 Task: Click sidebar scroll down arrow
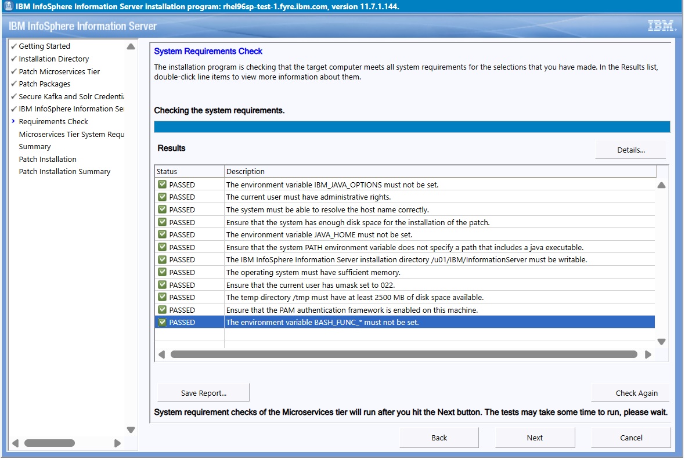coord(131,430)
